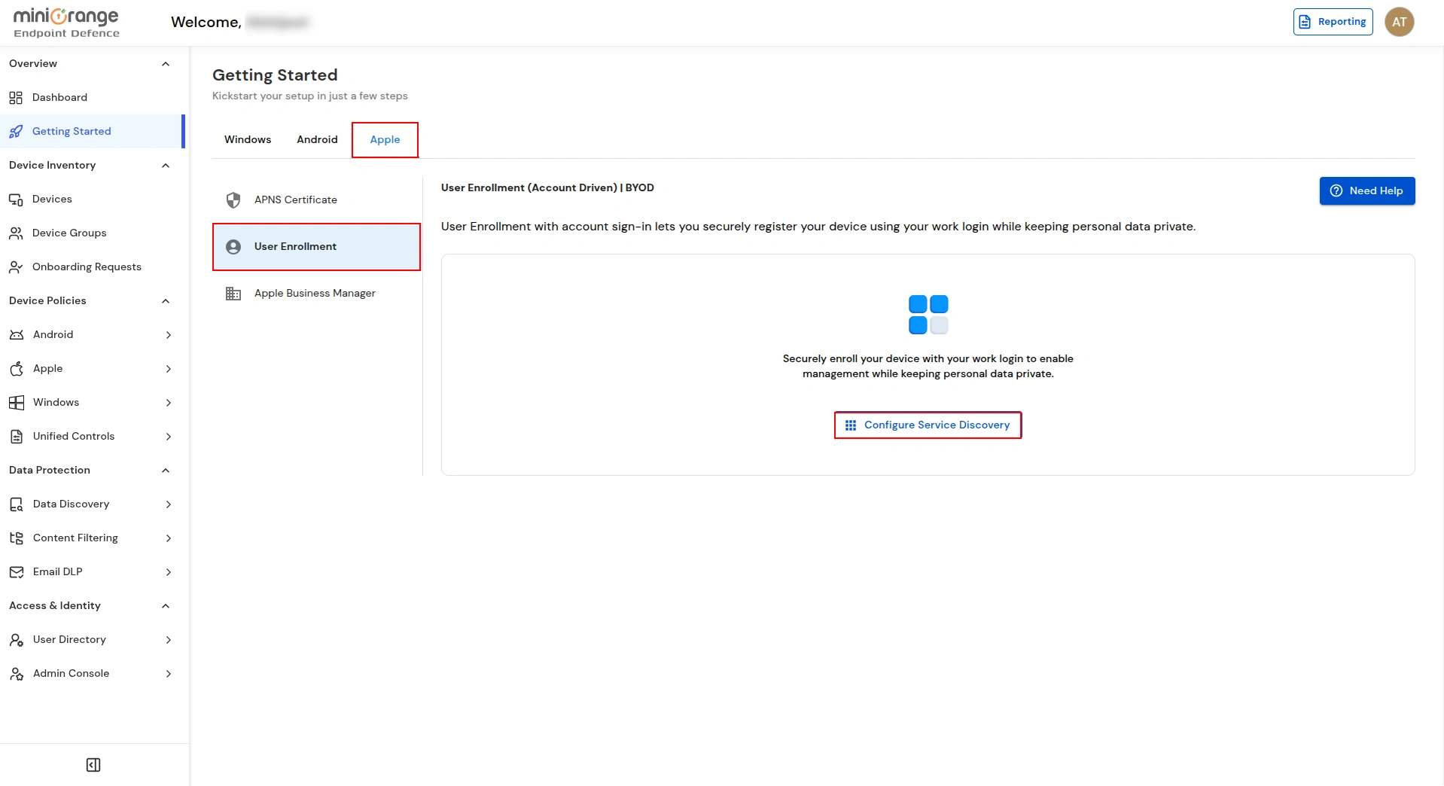The width and height of the screenshot is (1444, 786).
Task: Click the Apple Business Manager building icon
Action: coord(233,293)
